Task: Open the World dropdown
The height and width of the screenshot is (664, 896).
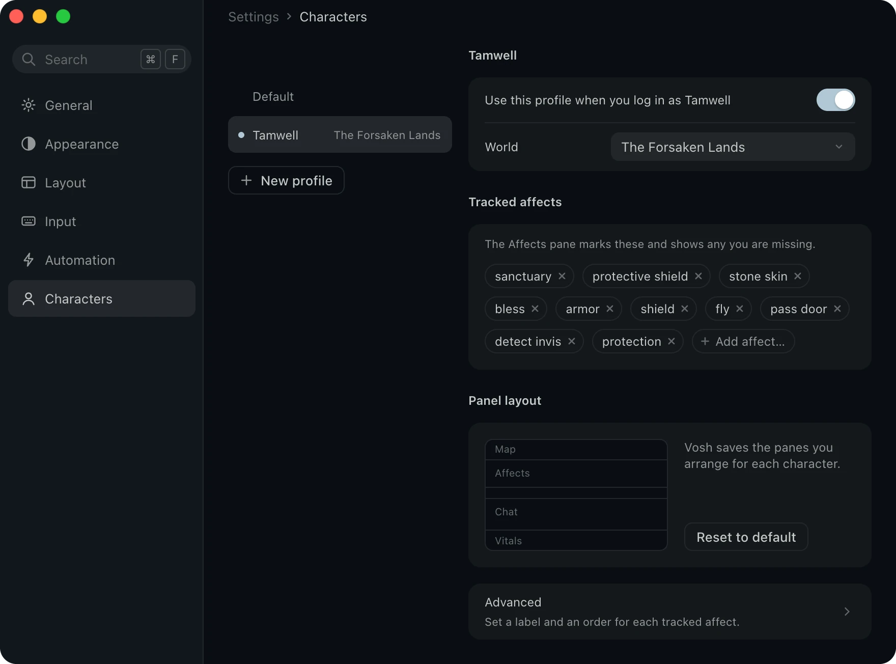Action: coord(733,147)
